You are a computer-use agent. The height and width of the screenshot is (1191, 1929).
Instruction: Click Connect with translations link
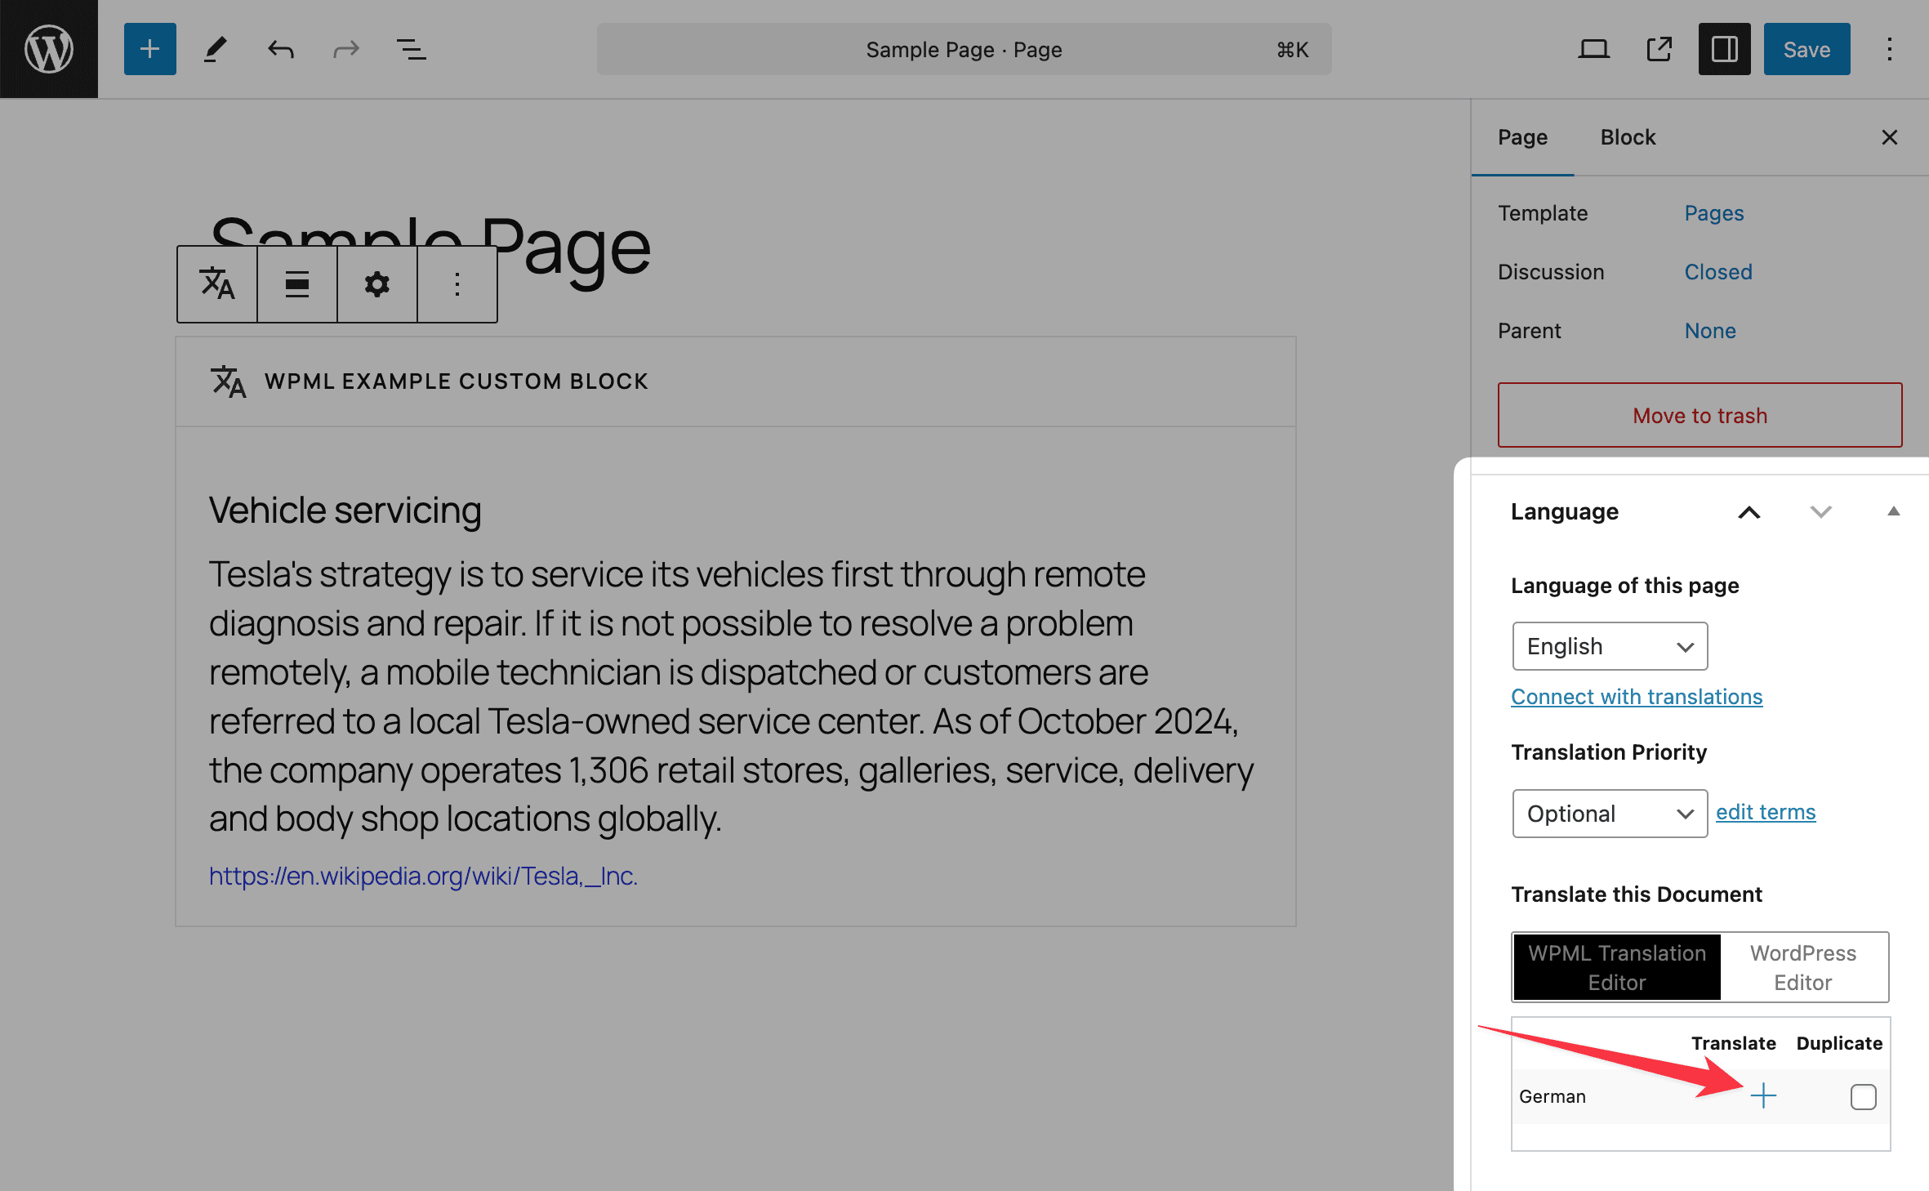(1638, 696)
